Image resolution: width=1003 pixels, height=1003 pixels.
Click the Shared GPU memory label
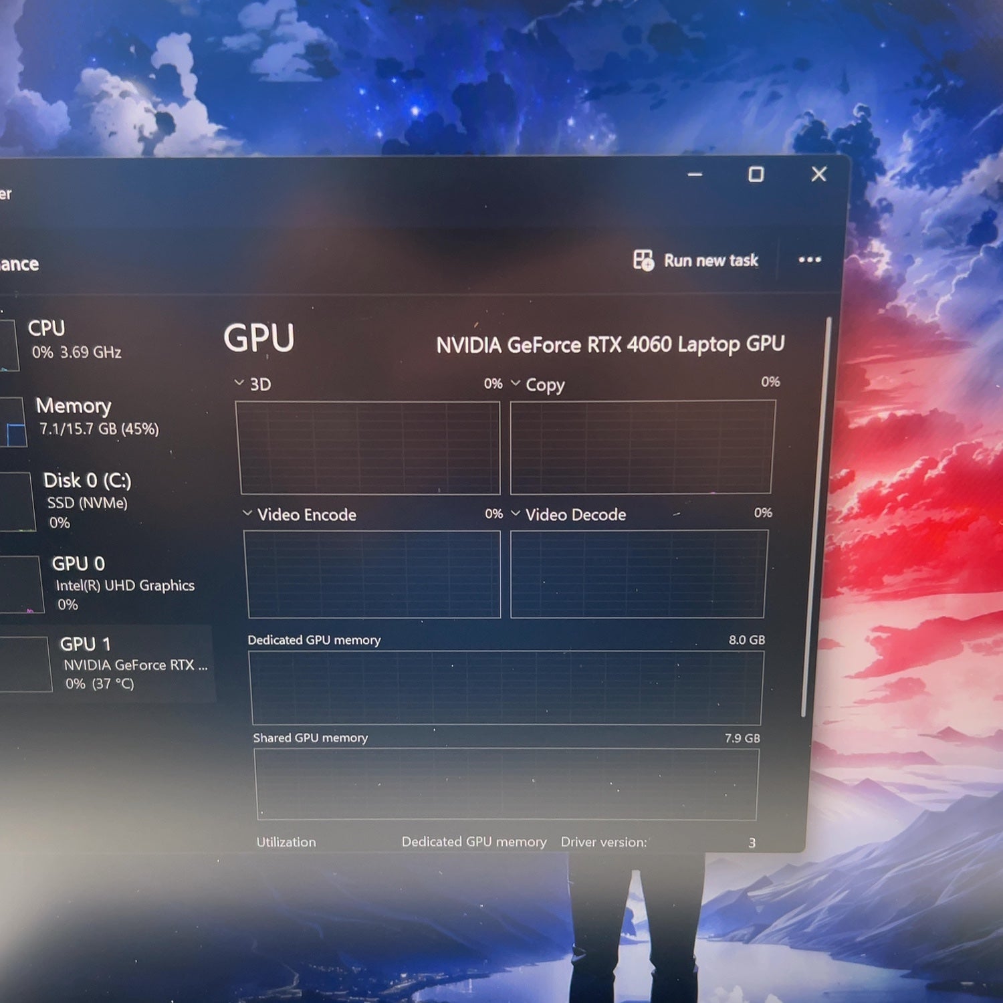[310, 738]
